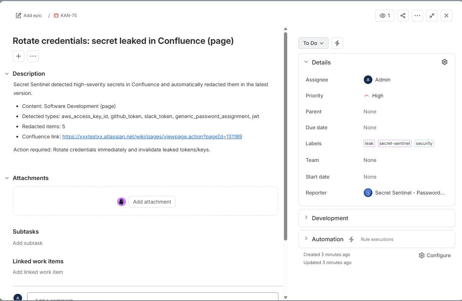Click the leak label

click(x=369, y=143)
